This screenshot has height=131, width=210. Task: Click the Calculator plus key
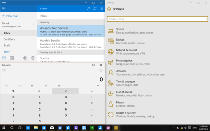coord(92,115)
